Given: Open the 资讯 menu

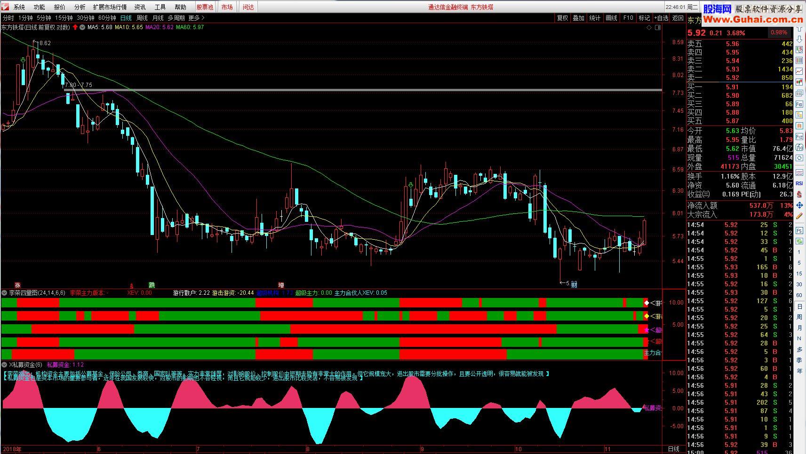Looking at the screenshot, I should [140, 7].
